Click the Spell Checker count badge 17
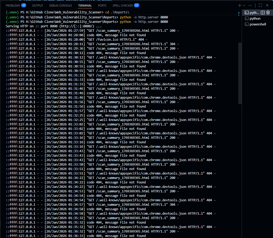 click(x=137, y=6)
